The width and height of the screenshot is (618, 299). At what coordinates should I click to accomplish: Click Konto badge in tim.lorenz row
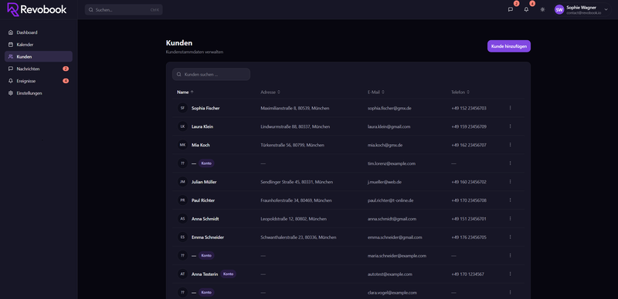pos(206,163)
